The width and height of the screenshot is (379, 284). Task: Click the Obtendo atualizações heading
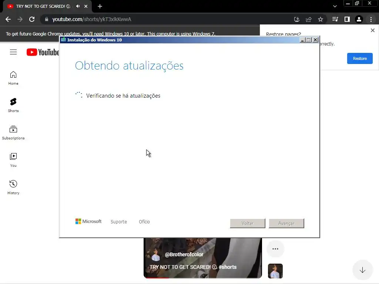click(129, 66)
